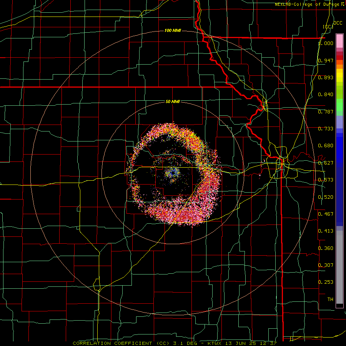The height and width of the screenshot is (346, 346).
Task: Click the 0.413 legend value
Action: (326, 231)
